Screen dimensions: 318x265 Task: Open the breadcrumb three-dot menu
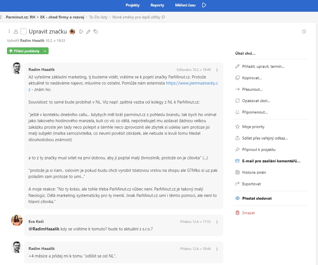tap(1, 17)
